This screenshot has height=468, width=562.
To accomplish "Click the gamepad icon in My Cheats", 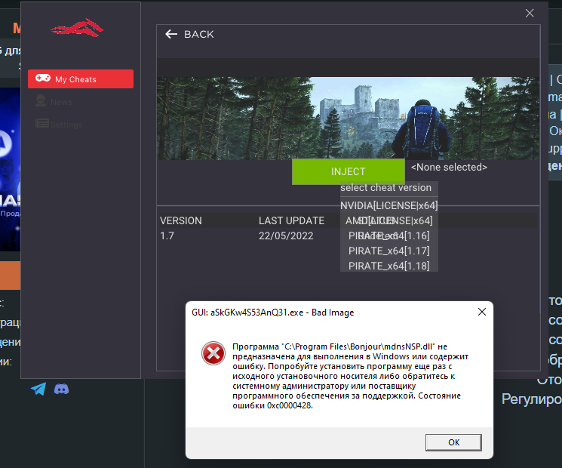I will coord(43,79).
